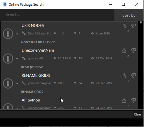
Task: Click description 'Nodes built for USIS use'
Action: pos(38,42)
